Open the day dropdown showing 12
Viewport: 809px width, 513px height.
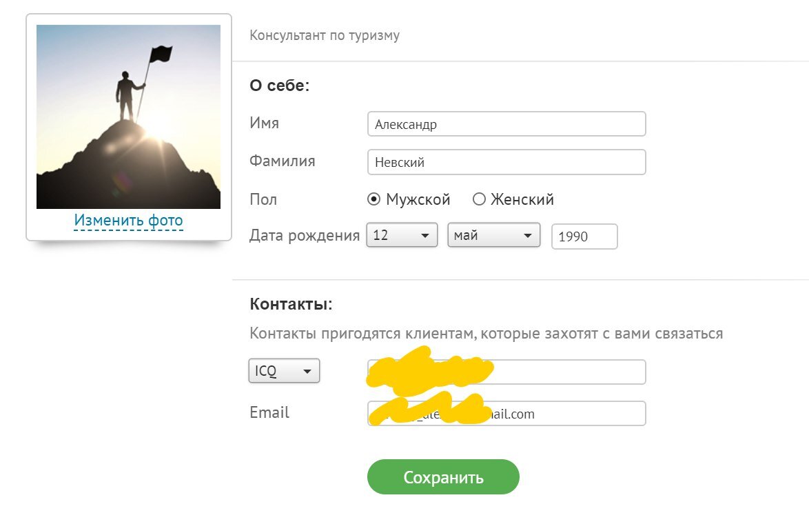click(x=402, y=234)
